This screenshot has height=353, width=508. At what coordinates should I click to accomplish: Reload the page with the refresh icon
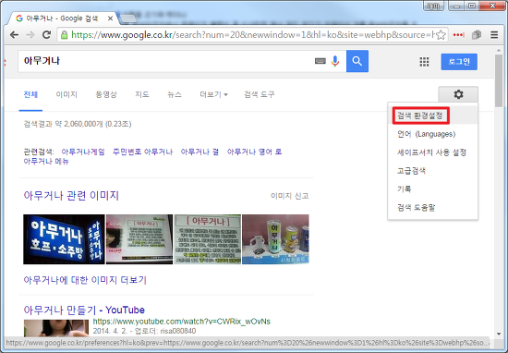click(47, 35)
